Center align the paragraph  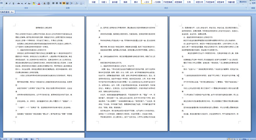57,3
